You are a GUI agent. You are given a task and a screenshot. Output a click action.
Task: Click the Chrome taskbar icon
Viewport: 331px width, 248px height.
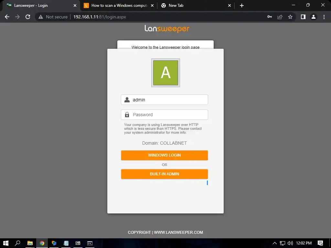[42, 243]
